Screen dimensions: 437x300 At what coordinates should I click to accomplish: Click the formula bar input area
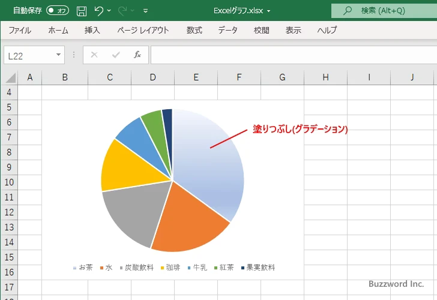click(294, 55)
